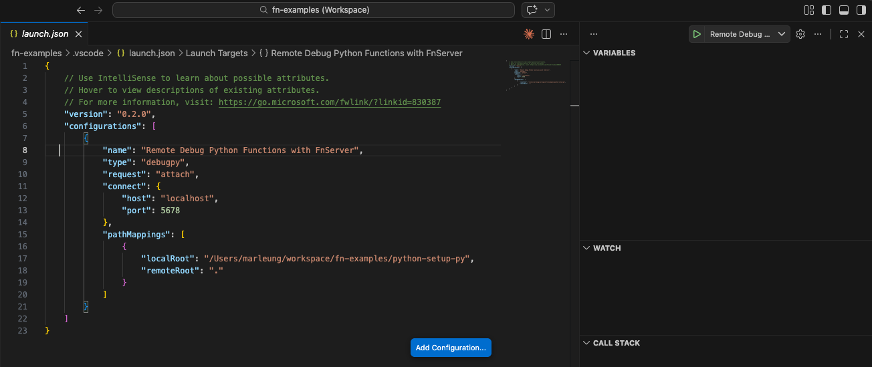Click line number 23 in gutter
The height and width of the screenshot is (367, 872).
pos(23,331)
